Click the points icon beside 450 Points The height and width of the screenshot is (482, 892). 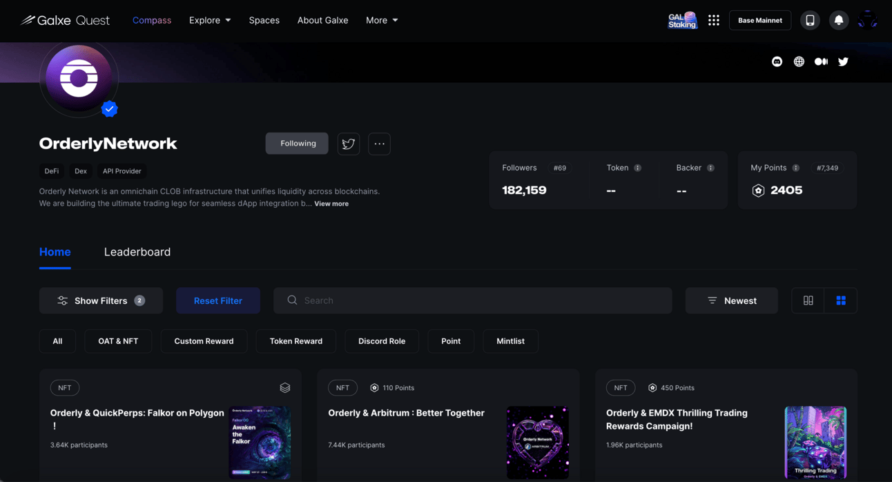(x=652, y=388)
